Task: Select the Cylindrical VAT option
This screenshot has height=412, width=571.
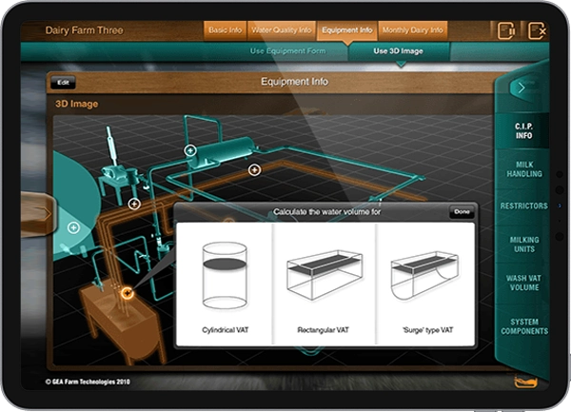Action: click(225, 283)
